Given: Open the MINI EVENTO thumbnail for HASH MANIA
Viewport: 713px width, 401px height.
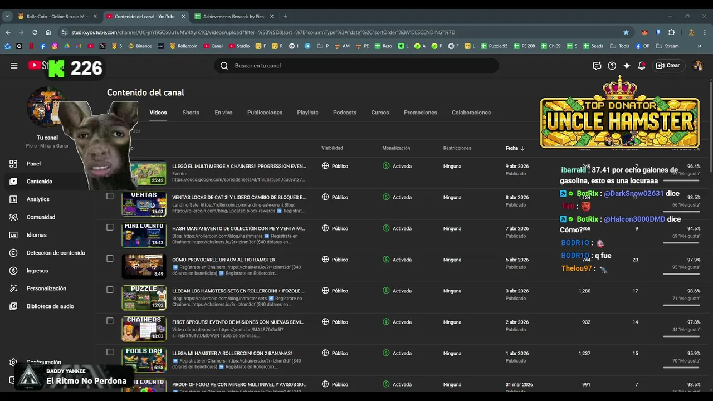Looking at the screenshot, I should [x=144, y=235].
